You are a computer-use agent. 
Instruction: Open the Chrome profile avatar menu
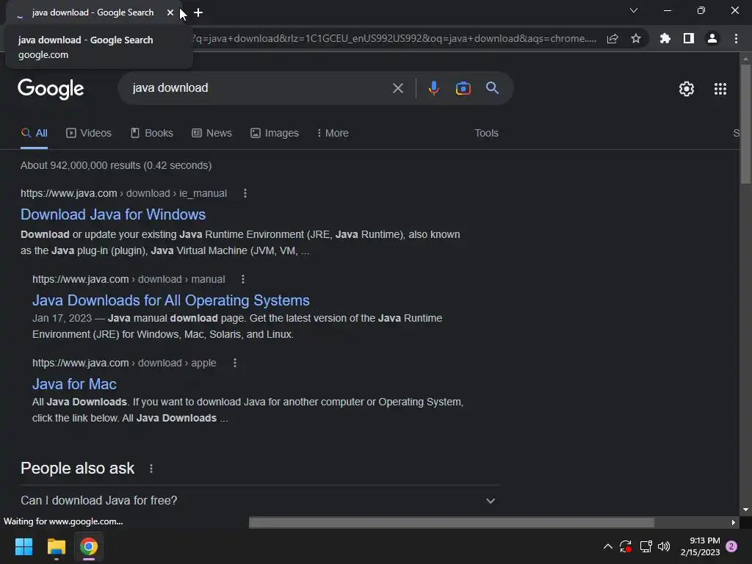coord(712,39)
